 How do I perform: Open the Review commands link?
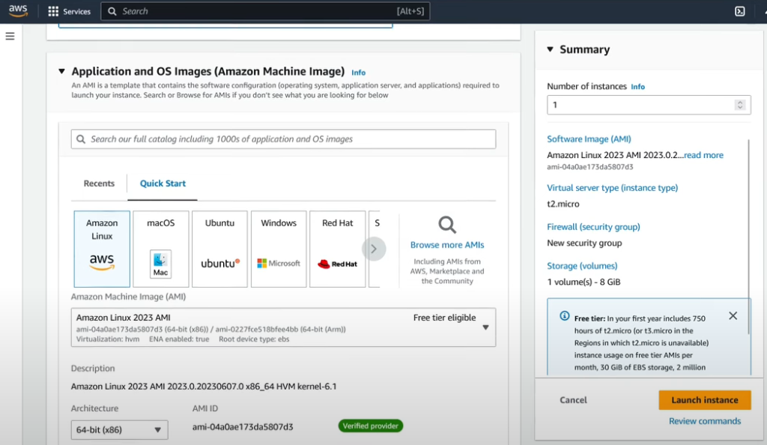point(705,421)
